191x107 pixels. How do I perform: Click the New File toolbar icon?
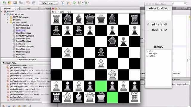(x=4, y=3)
